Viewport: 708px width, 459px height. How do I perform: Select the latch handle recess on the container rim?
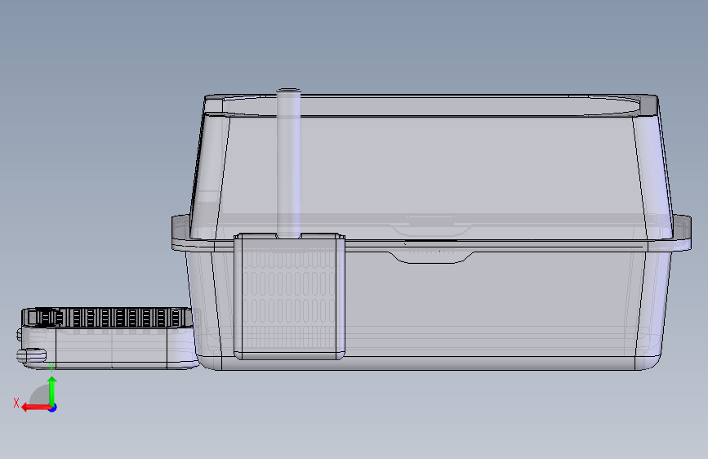click(x=432, y=257)
